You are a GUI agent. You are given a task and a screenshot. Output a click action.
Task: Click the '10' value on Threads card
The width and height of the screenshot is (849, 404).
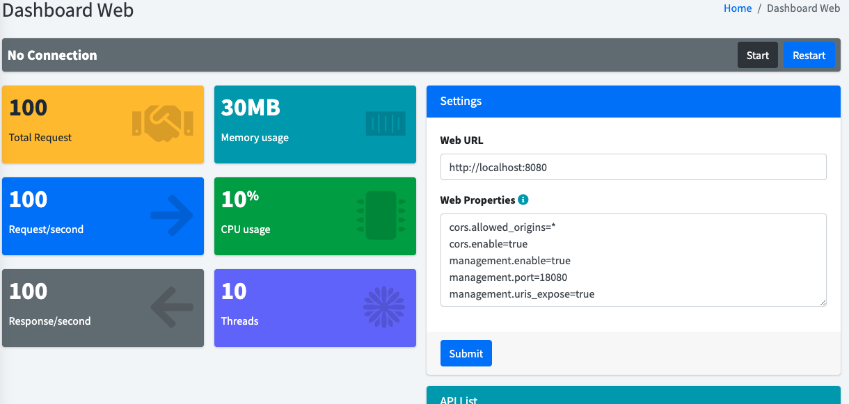[234, 291]
